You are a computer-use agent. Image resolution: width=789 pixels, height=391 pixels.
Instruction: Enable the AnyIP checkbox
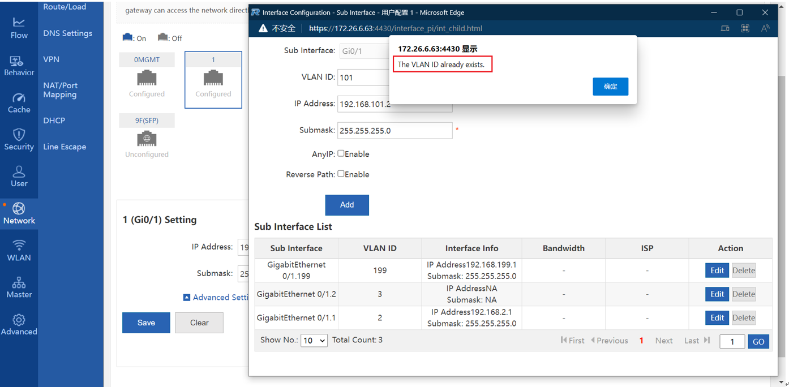point(341,153)
